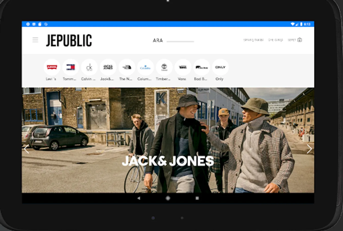343x231 pixels.
Task: Click the "Bad B..." brand label
Action: coord(201,79)
